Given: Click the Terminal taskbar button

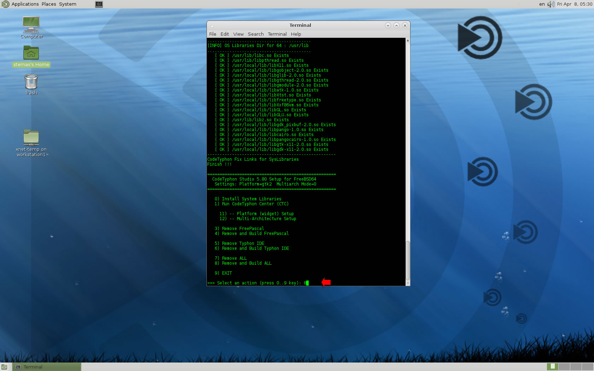Looking at the screenshot, I should pyautogui.click(x=47, y=367).
